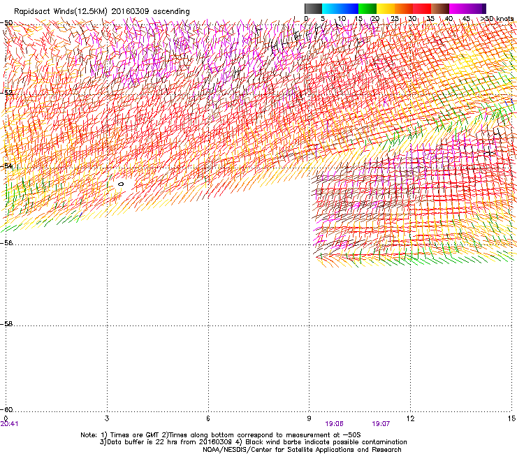Click the purple time stamp '20:41'

[9, 424]
